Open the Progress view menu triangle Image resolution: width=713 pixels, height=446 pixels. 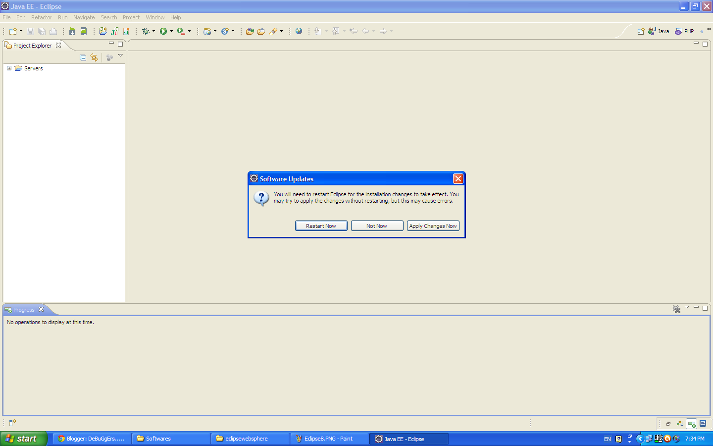click(687, 307)
